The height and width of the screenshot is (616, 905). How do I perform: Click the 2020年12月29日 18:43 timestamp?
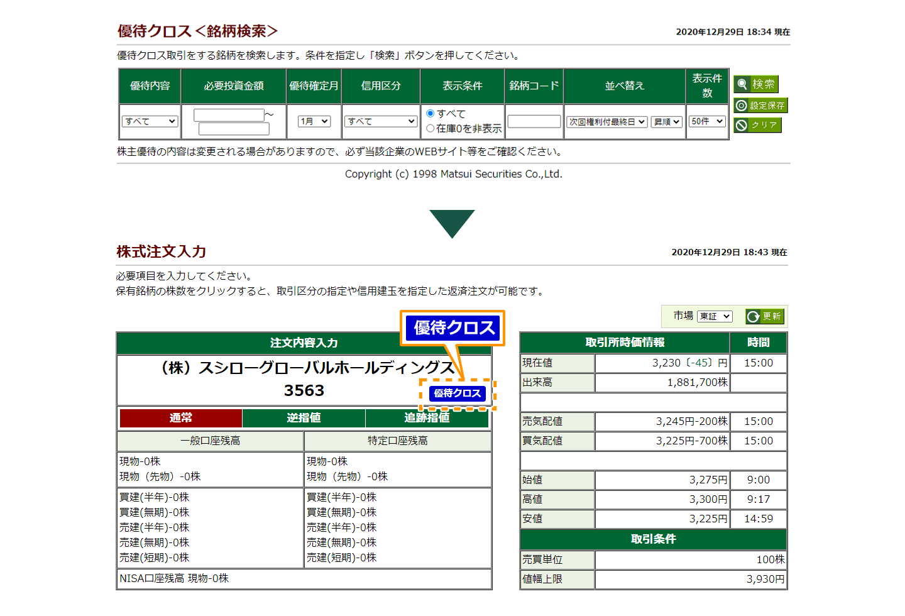729,252
